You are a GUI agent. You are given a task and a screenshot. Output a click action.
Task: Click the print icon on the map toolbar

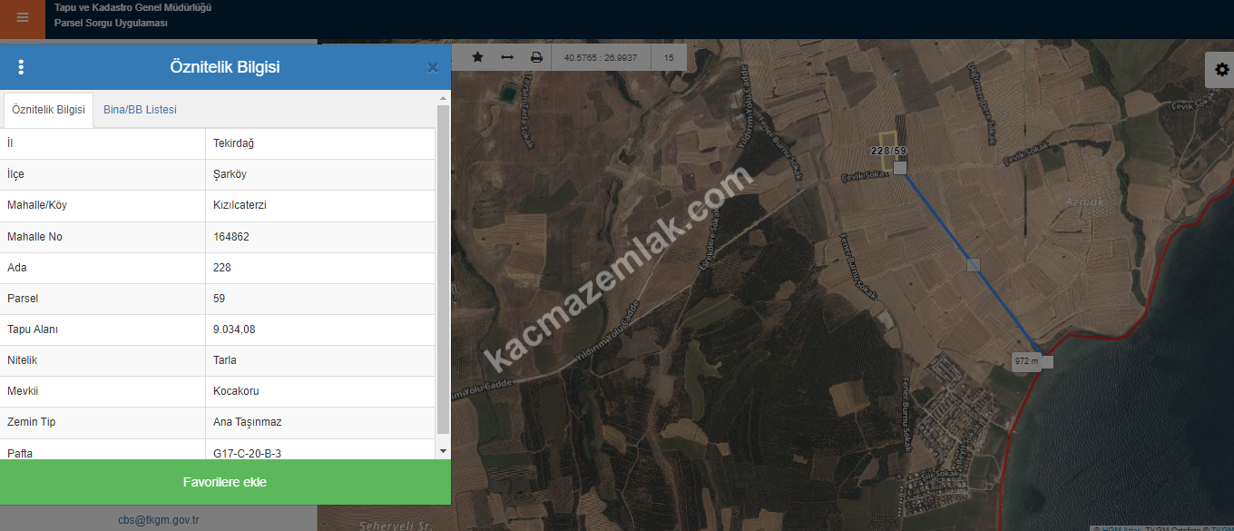(536, 57)
